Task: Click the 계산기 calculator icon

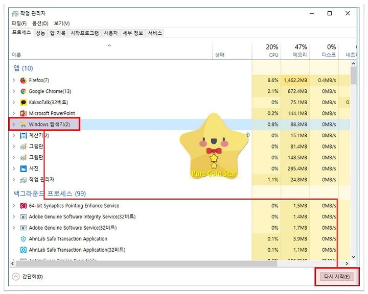Action: click(x=23, y=135)
